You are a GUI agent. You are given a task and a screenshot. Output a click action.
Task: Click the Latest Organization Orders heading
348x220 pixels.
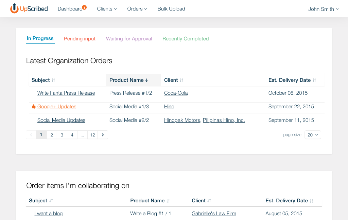tap(69, 61)
